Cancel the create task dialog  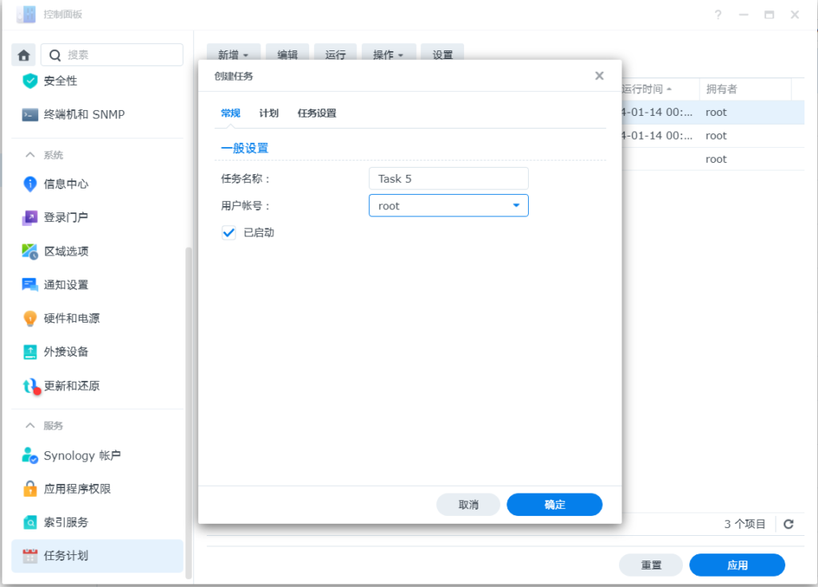468,504
